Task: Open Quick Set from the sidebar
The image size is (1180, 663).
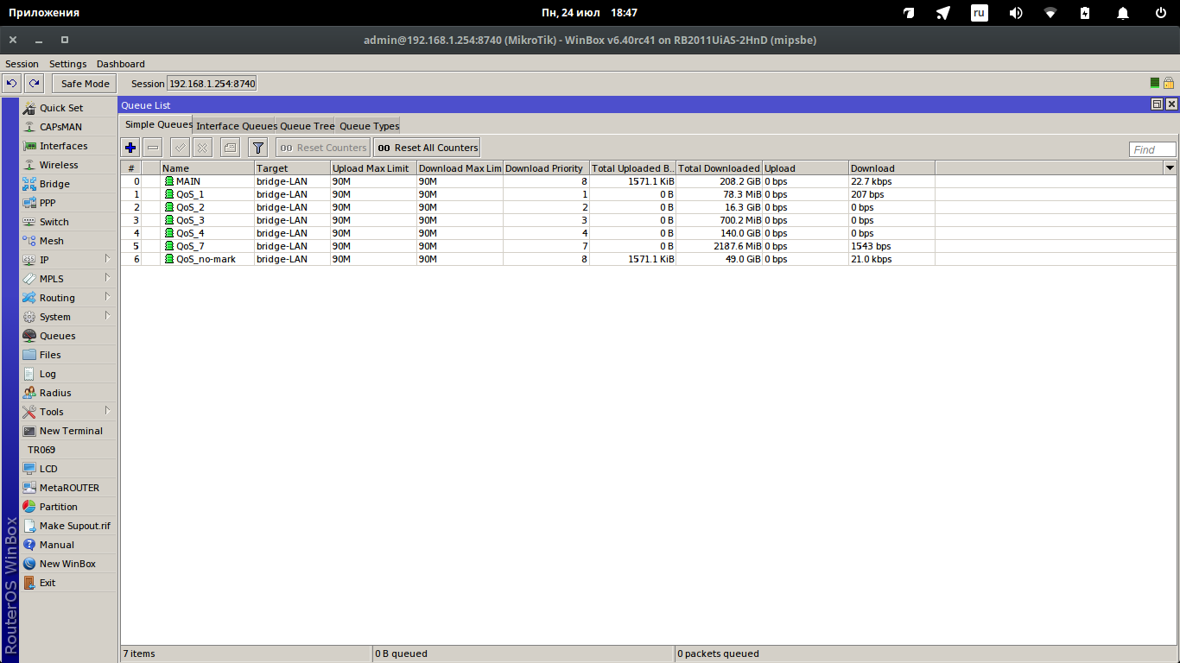Action: (x=68, y=108)
